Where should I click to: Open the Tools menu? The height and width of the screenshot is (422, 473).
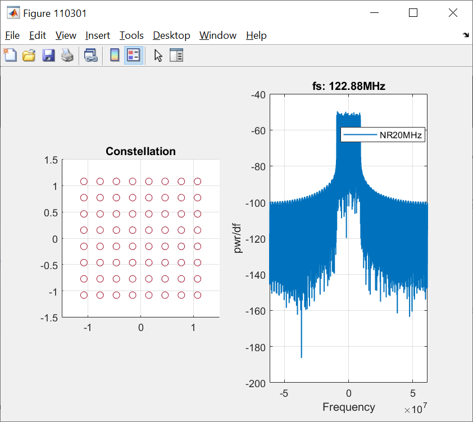(x=131, y=35)
